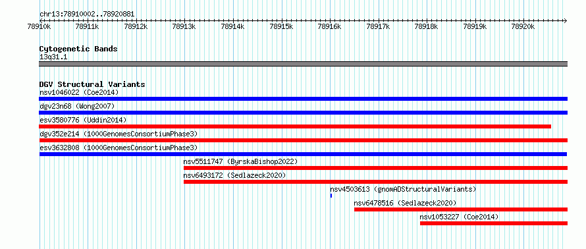Click the gray 13q31.1 cytogenetic band bar
The image size is (586, 249).
[303, 64]
